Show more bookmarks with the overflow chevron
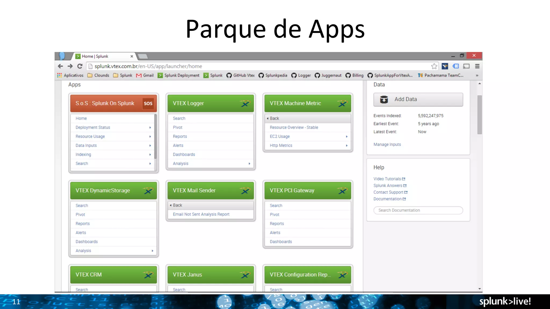The width and height of the screenshot is (550, 309). 477,75
